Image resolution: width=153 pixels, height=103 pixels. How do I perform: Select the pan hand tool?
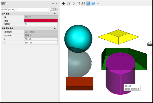click(x=68, y=4)
